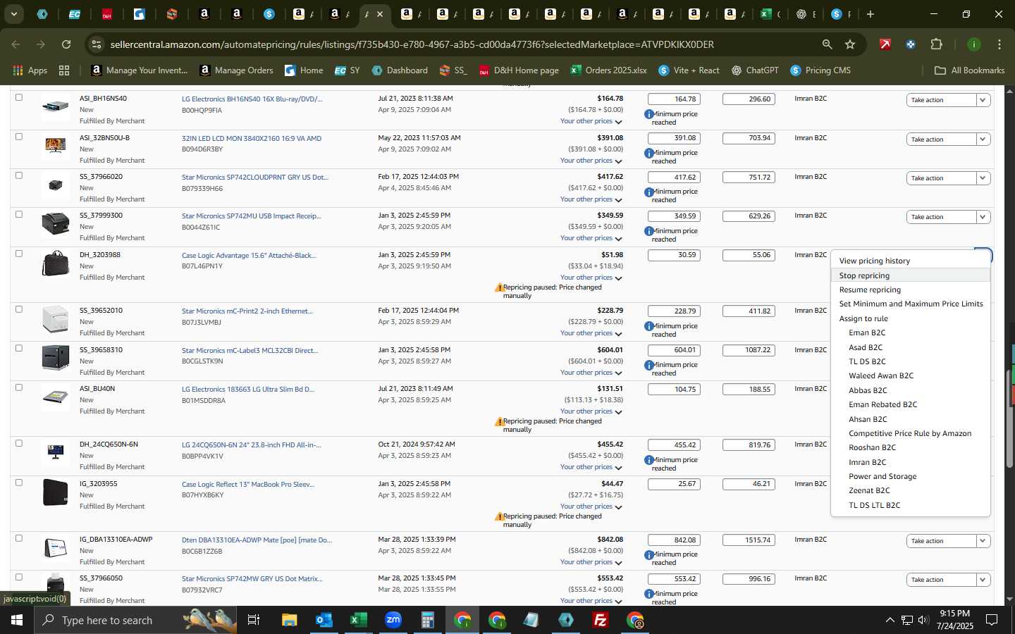Go back to previous page
The height and width of the screenshot is (634, 1015).
point(16,44)
